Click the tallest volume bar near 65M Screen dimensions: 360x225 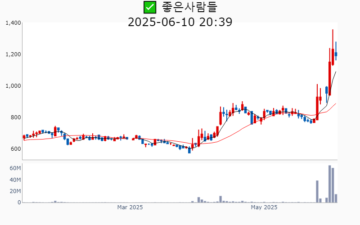pos(330,184)
